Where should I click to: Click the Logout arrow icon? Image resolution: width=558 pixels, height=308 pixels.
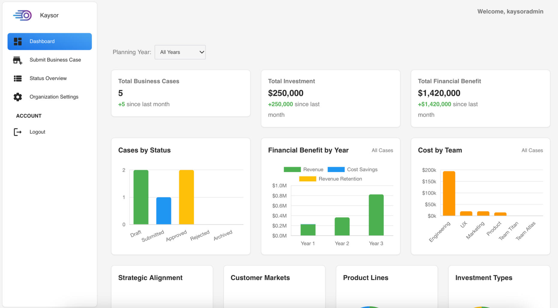pos(18,132)
